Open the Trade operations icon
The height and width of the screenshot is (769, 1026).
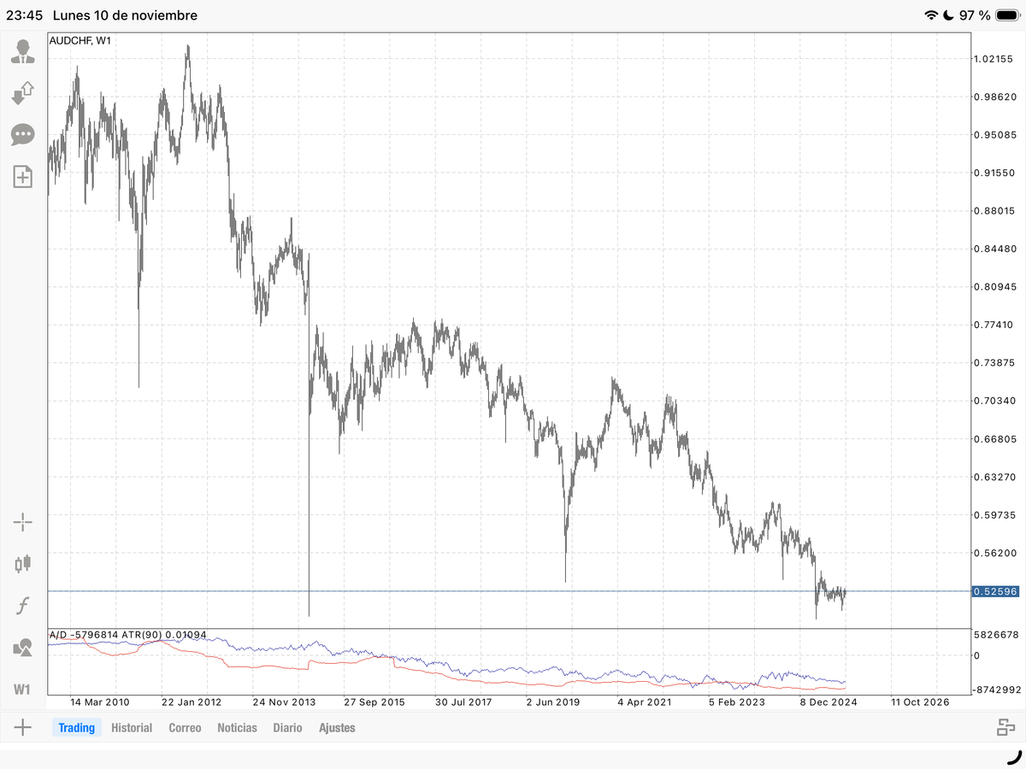click(x=22, y=92)
